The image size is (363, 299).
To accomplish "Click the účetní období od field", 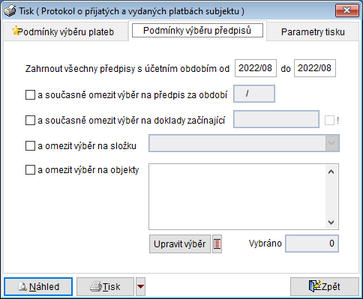I will [x=256, y=68].
